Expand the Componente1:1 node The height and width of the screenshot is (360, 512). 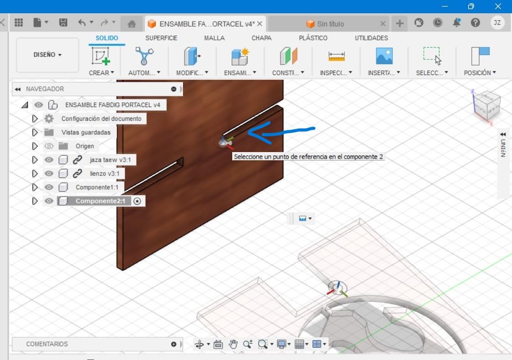coord(35,188)
